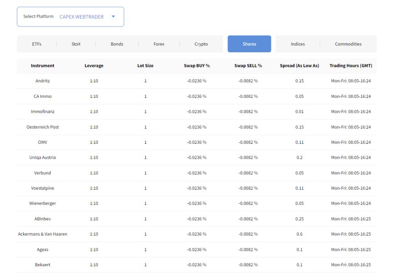
Task: Open the Bonds tab
Action: tap(117, 44)
